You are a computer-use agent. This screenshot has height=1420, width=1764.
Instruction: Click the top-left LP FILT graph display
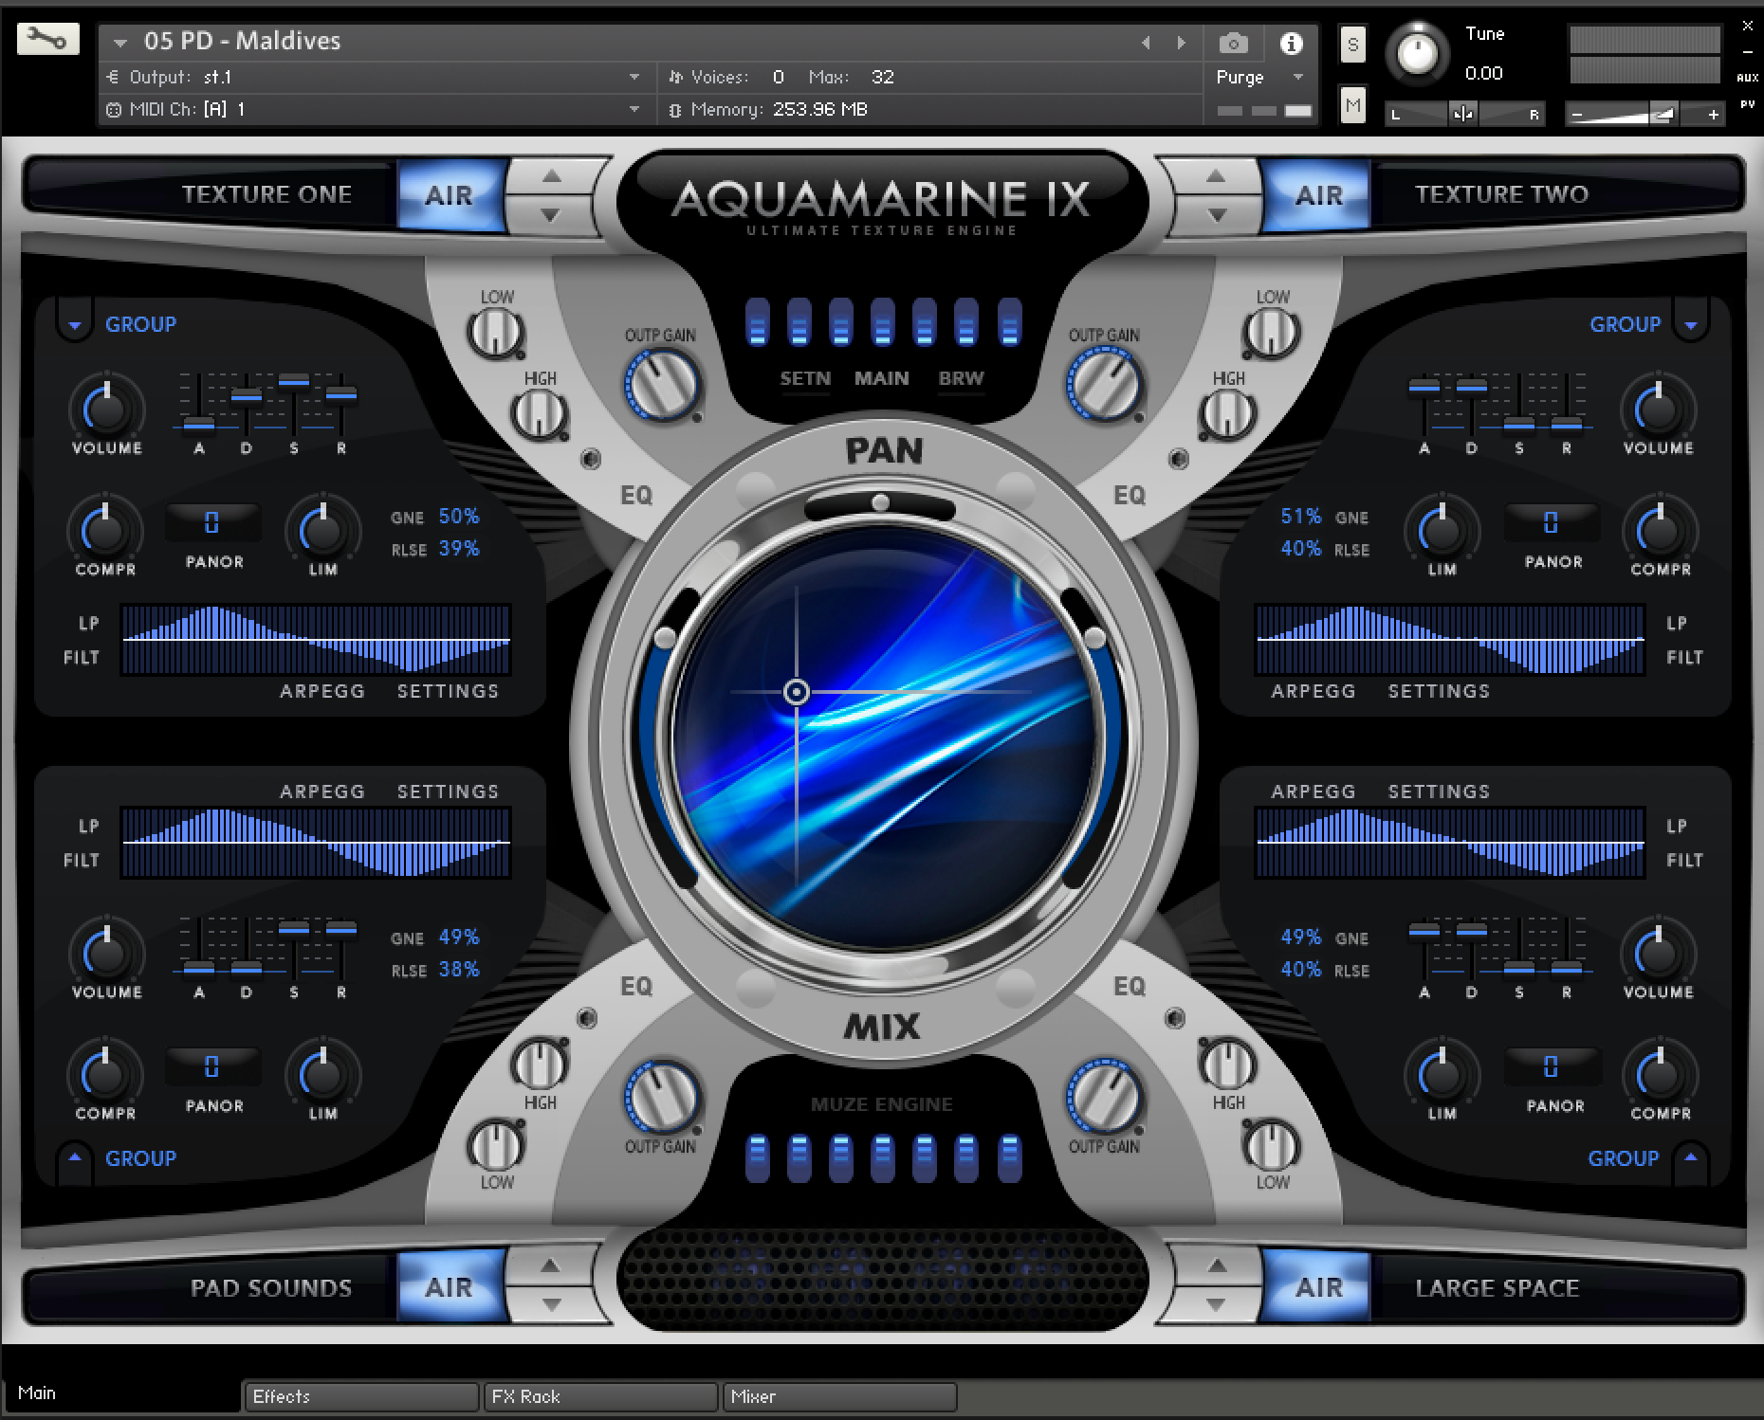(316, 640)
